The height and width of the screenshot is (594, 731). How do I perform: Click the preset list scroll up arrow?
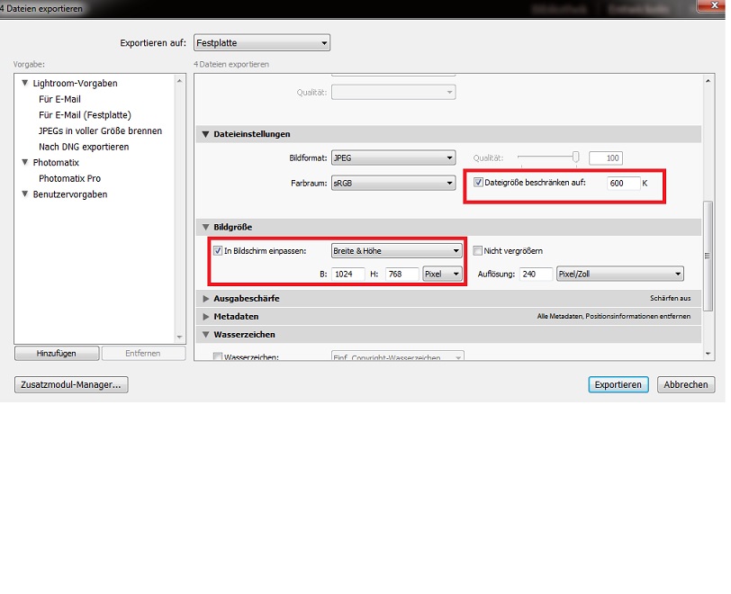[179, 81]
